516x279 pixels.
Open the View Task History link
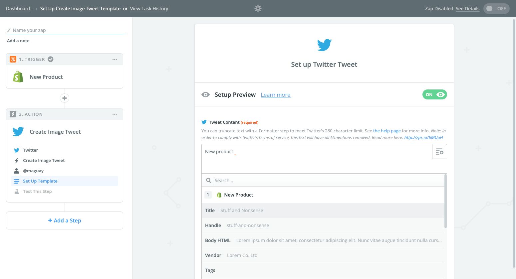coord(149,9)
